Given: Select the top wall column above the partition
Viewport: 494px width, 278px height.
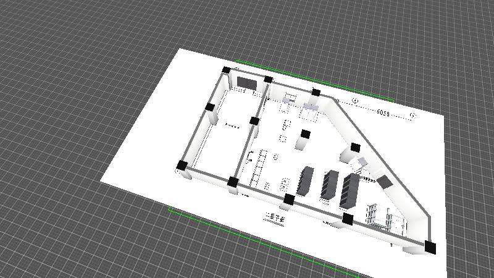Looking at the screenshot, I should [268, 79].
